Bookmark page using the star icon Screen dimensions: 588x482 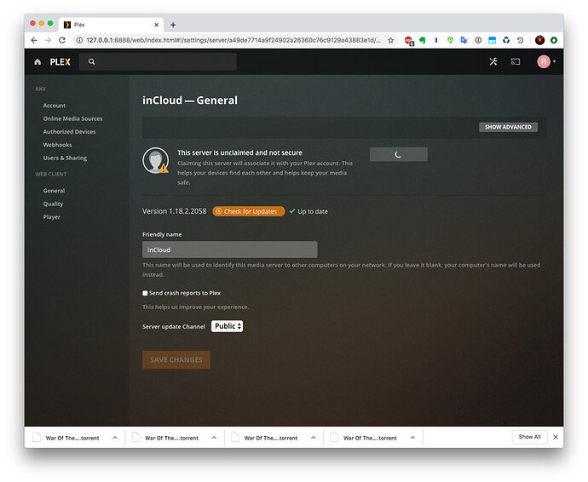tap(391, 40)
